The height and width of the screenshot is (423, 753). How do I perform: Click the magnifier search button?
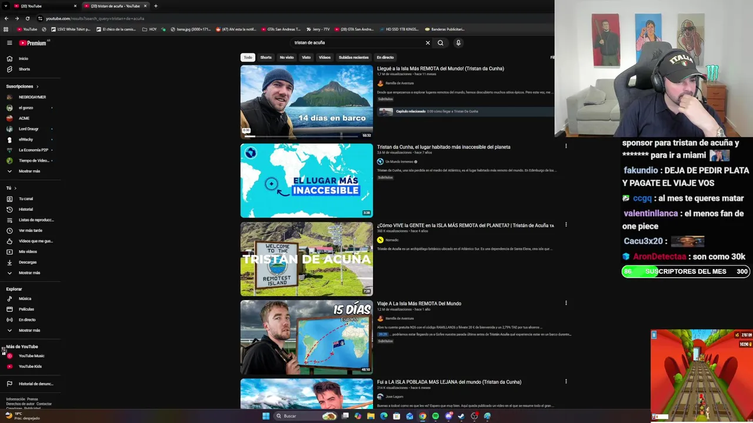coord(441,43)
